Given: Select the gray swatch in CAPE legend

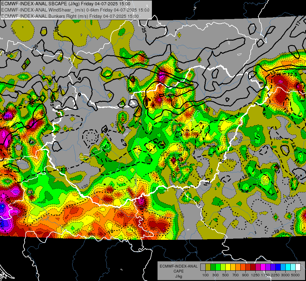Looking at the screenshot, I should (203, 267).
